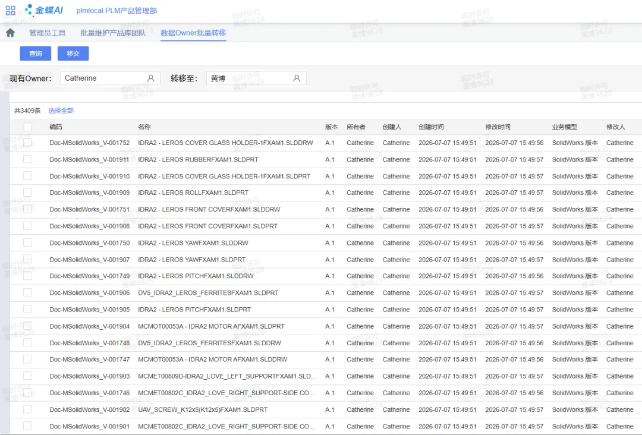Select name IDRA2 - LEROS FRONT COVERFXAM1.SLDDRW
642x435 pixels.
coord(209,209)
